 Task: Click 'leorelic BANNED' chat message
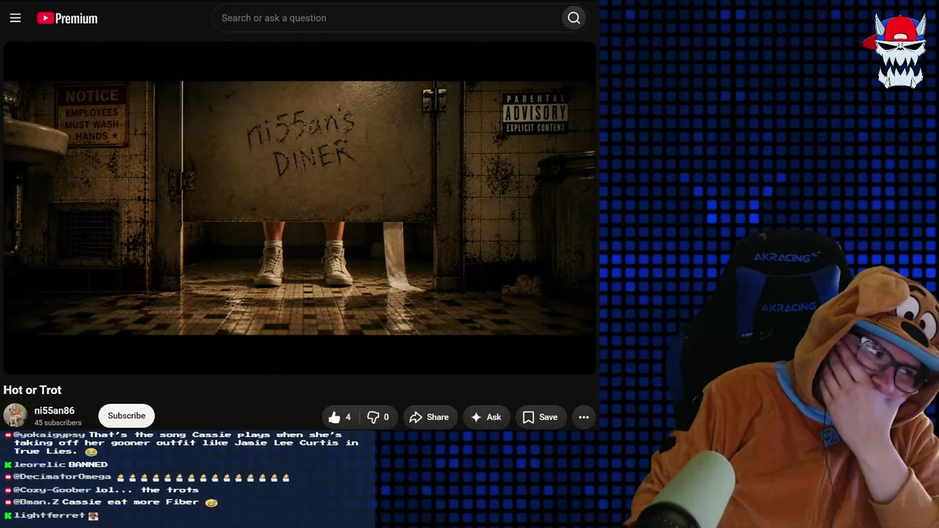point(56,464)
